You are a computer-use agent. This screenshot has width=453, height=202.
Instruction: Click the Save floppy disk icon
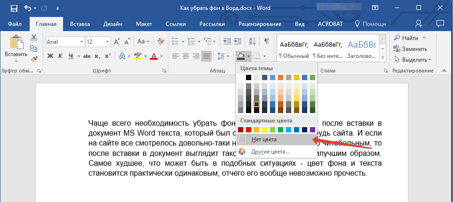[x=14, y=8]
